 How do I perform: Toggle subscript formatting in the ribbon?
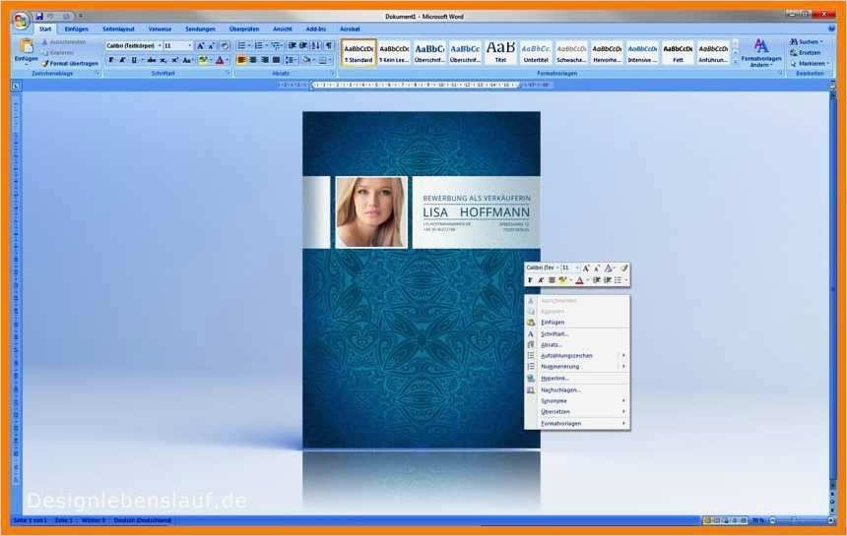pos(163,60)
